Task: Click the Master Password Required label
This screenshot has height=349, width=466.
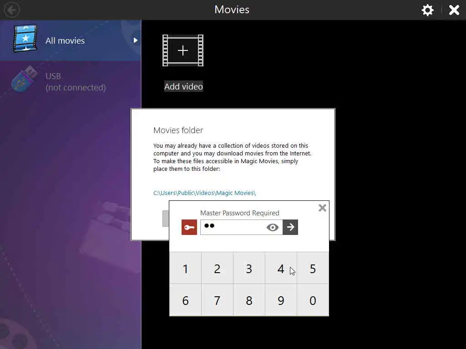Action: (x=239, y=213)
